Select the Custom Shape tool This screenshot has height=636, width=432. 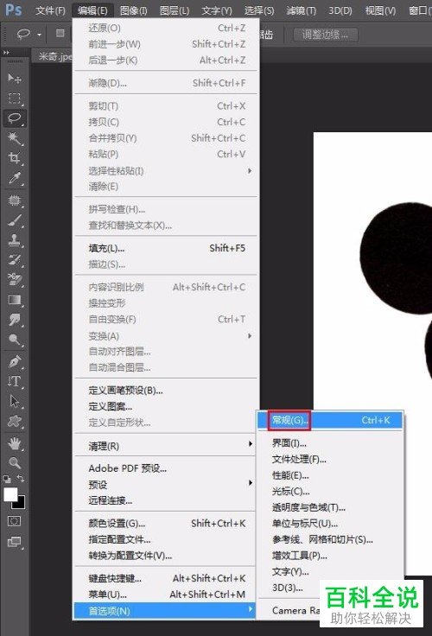point(15,421)
